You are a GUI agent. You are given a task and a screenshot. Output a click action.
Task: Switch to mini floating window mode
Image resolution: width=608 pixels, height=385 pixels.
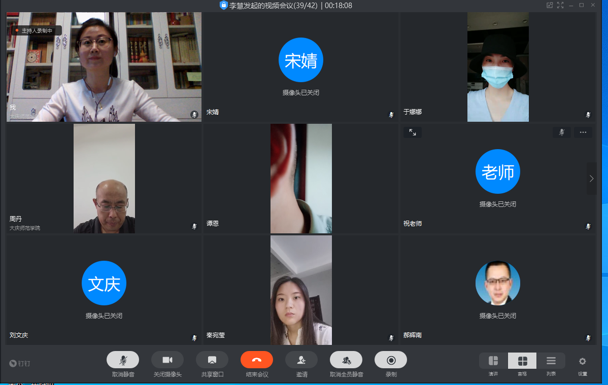coord(549,5)
